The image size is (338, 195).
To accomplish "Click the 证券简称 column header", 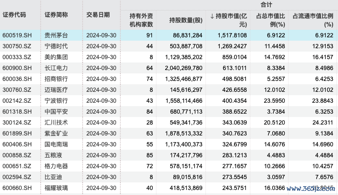I will 56,15.
